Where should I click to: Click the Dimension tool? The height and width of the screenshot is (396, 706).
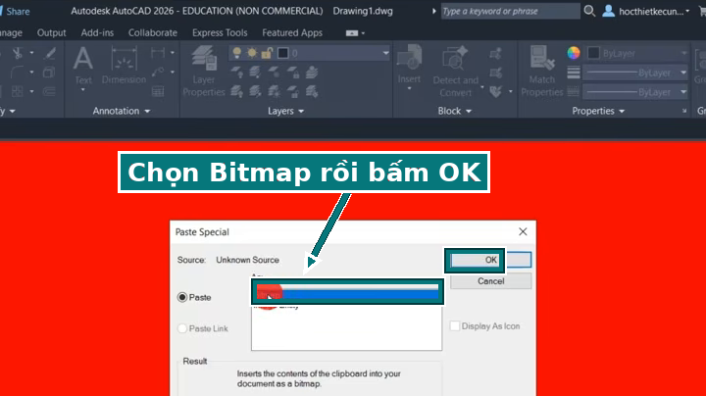pos(125,67)
